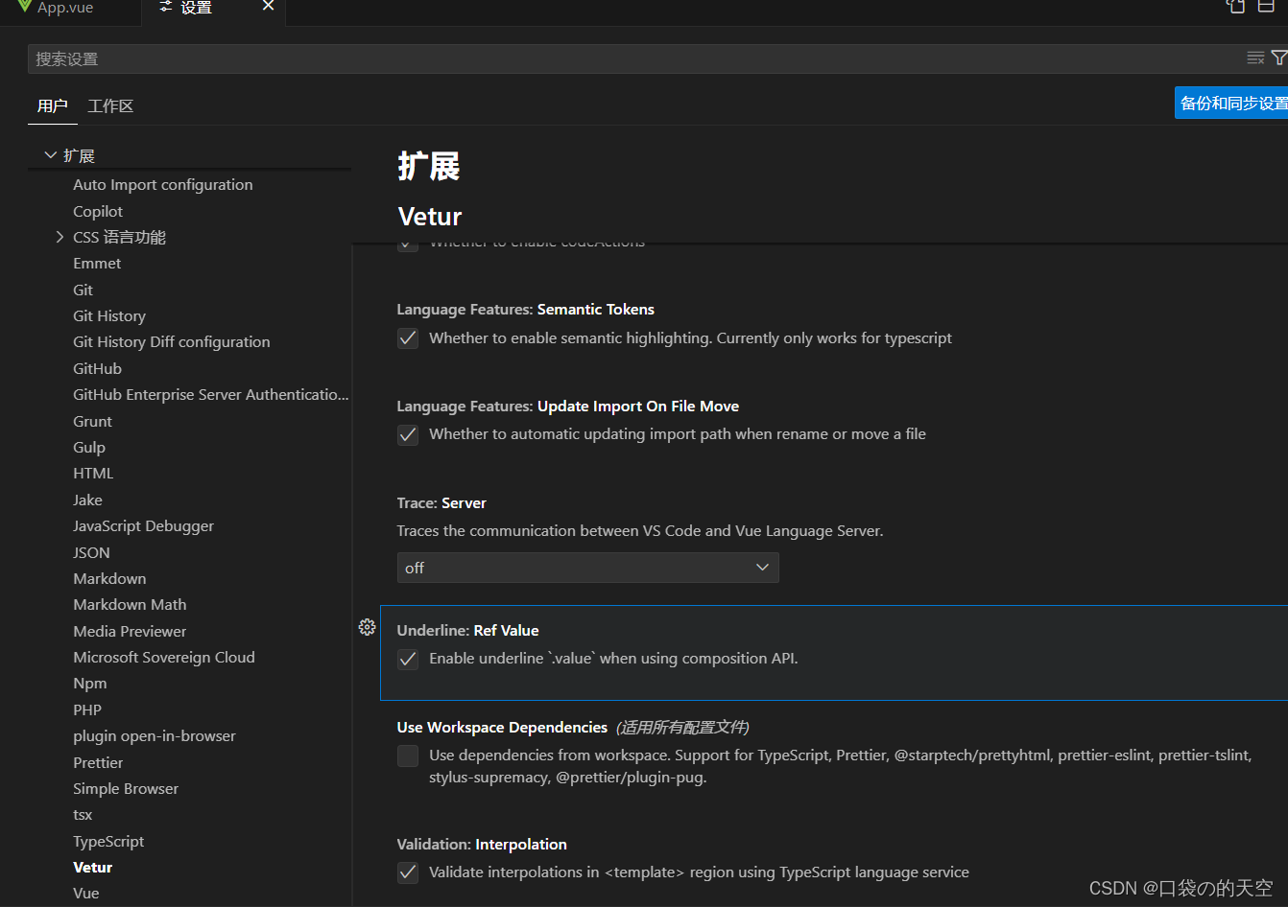Switch to the 用户 settings tab
Image resolution: width=1288 pixels, height=907 pixels.
click(x=52, y=106)
